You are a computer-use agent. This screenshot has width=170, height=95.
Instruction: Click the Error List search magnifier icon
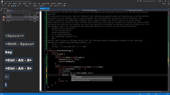(x=37, y=13)
